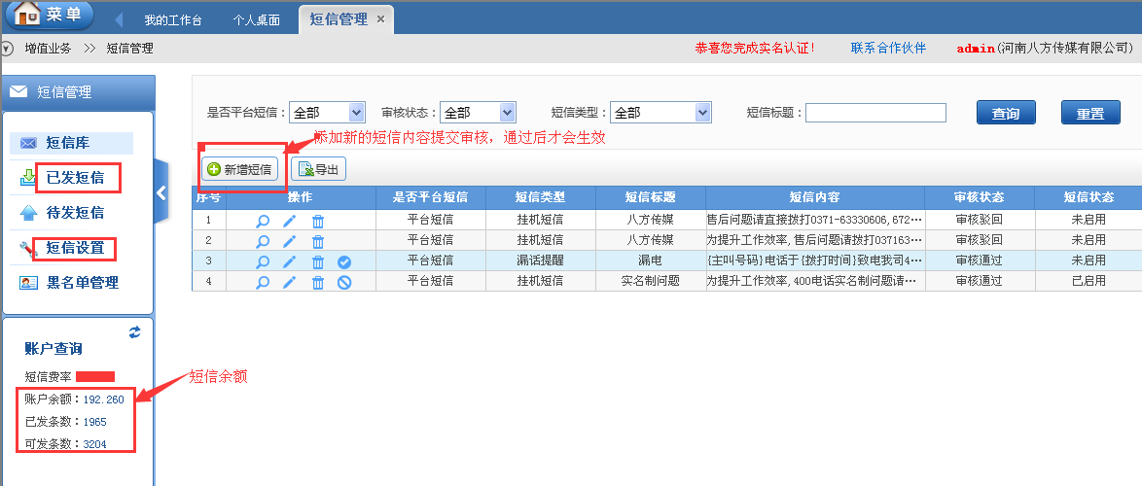
Task: Click the 新增短信 button
Action: point(241,169)
